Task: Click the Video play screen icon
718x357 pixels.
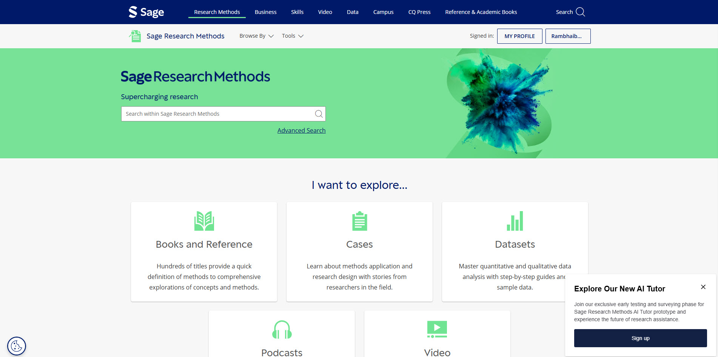Action: [x=437, y=329]
